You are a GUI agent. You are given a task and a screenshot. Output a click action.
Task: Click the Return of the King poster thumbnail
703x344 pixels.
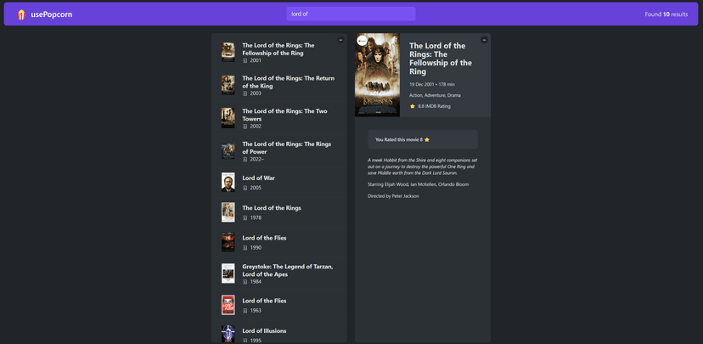tap(228, 85)
